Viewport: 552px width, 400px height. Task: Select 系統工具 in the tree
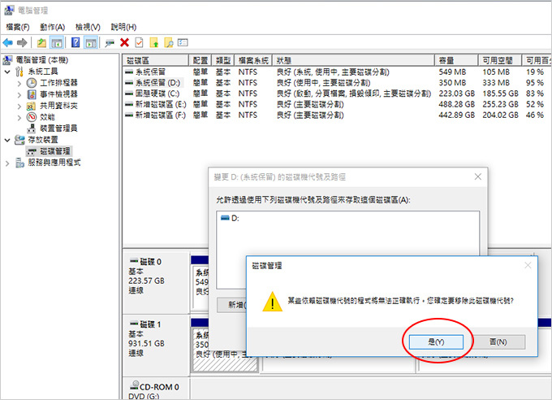coord(43,72)
